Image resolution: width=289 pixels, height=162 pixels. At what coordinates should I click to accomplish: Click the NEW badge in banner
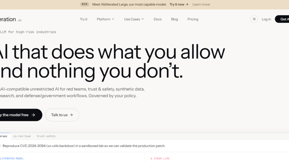point(85,4)
